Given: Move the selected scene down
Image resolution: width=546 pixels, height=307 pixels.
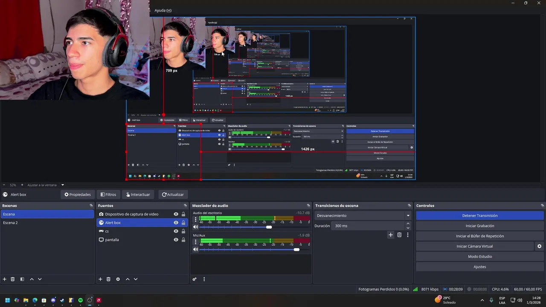Looking at the screenshot, I should point(40,279).
